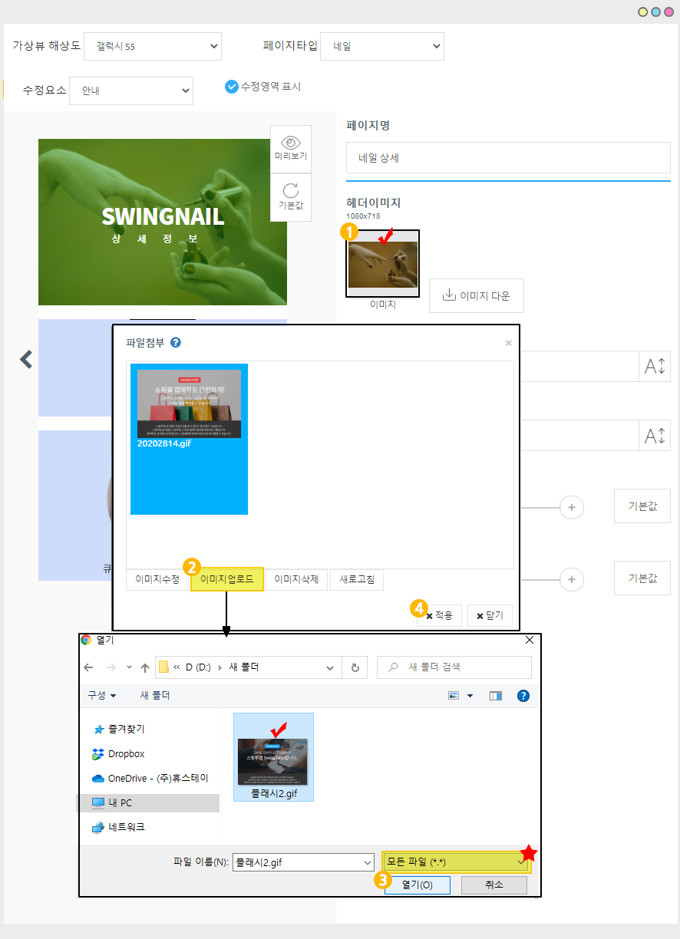The image size is (680, 939).
Task: Click the refresh icon in file dialog
Action: [x=354, y=667]
